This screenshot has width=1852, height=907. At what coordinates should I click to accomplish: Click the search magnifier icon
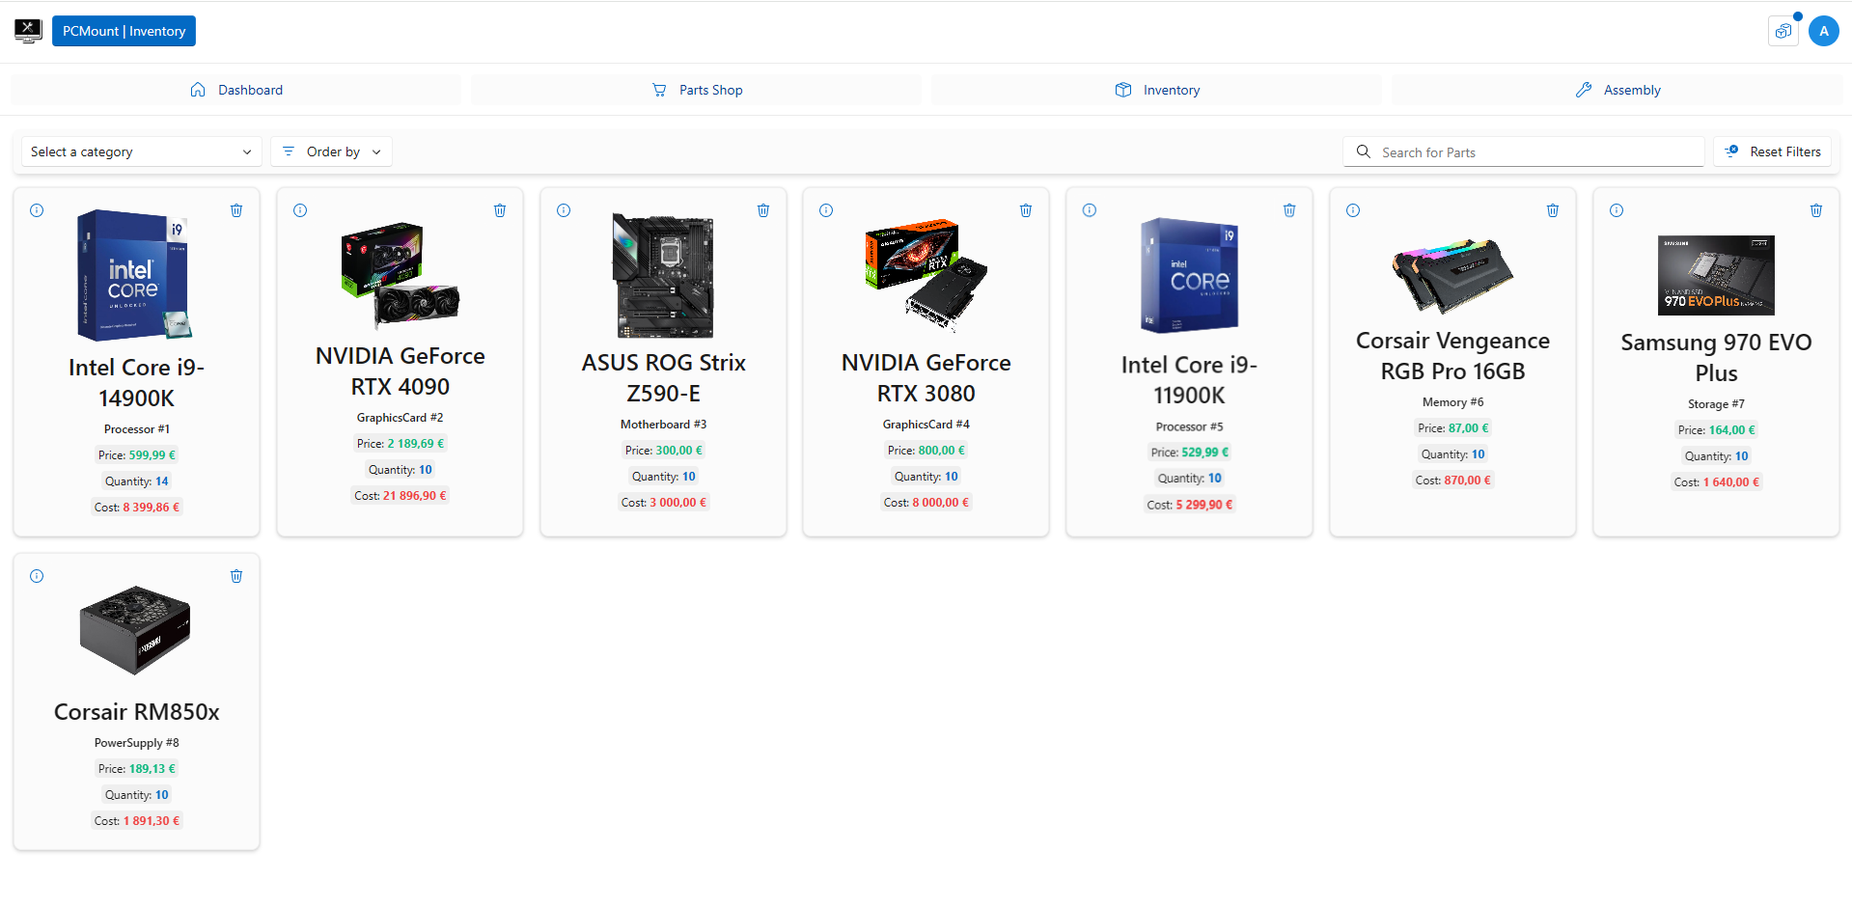tap(1364, 151)
